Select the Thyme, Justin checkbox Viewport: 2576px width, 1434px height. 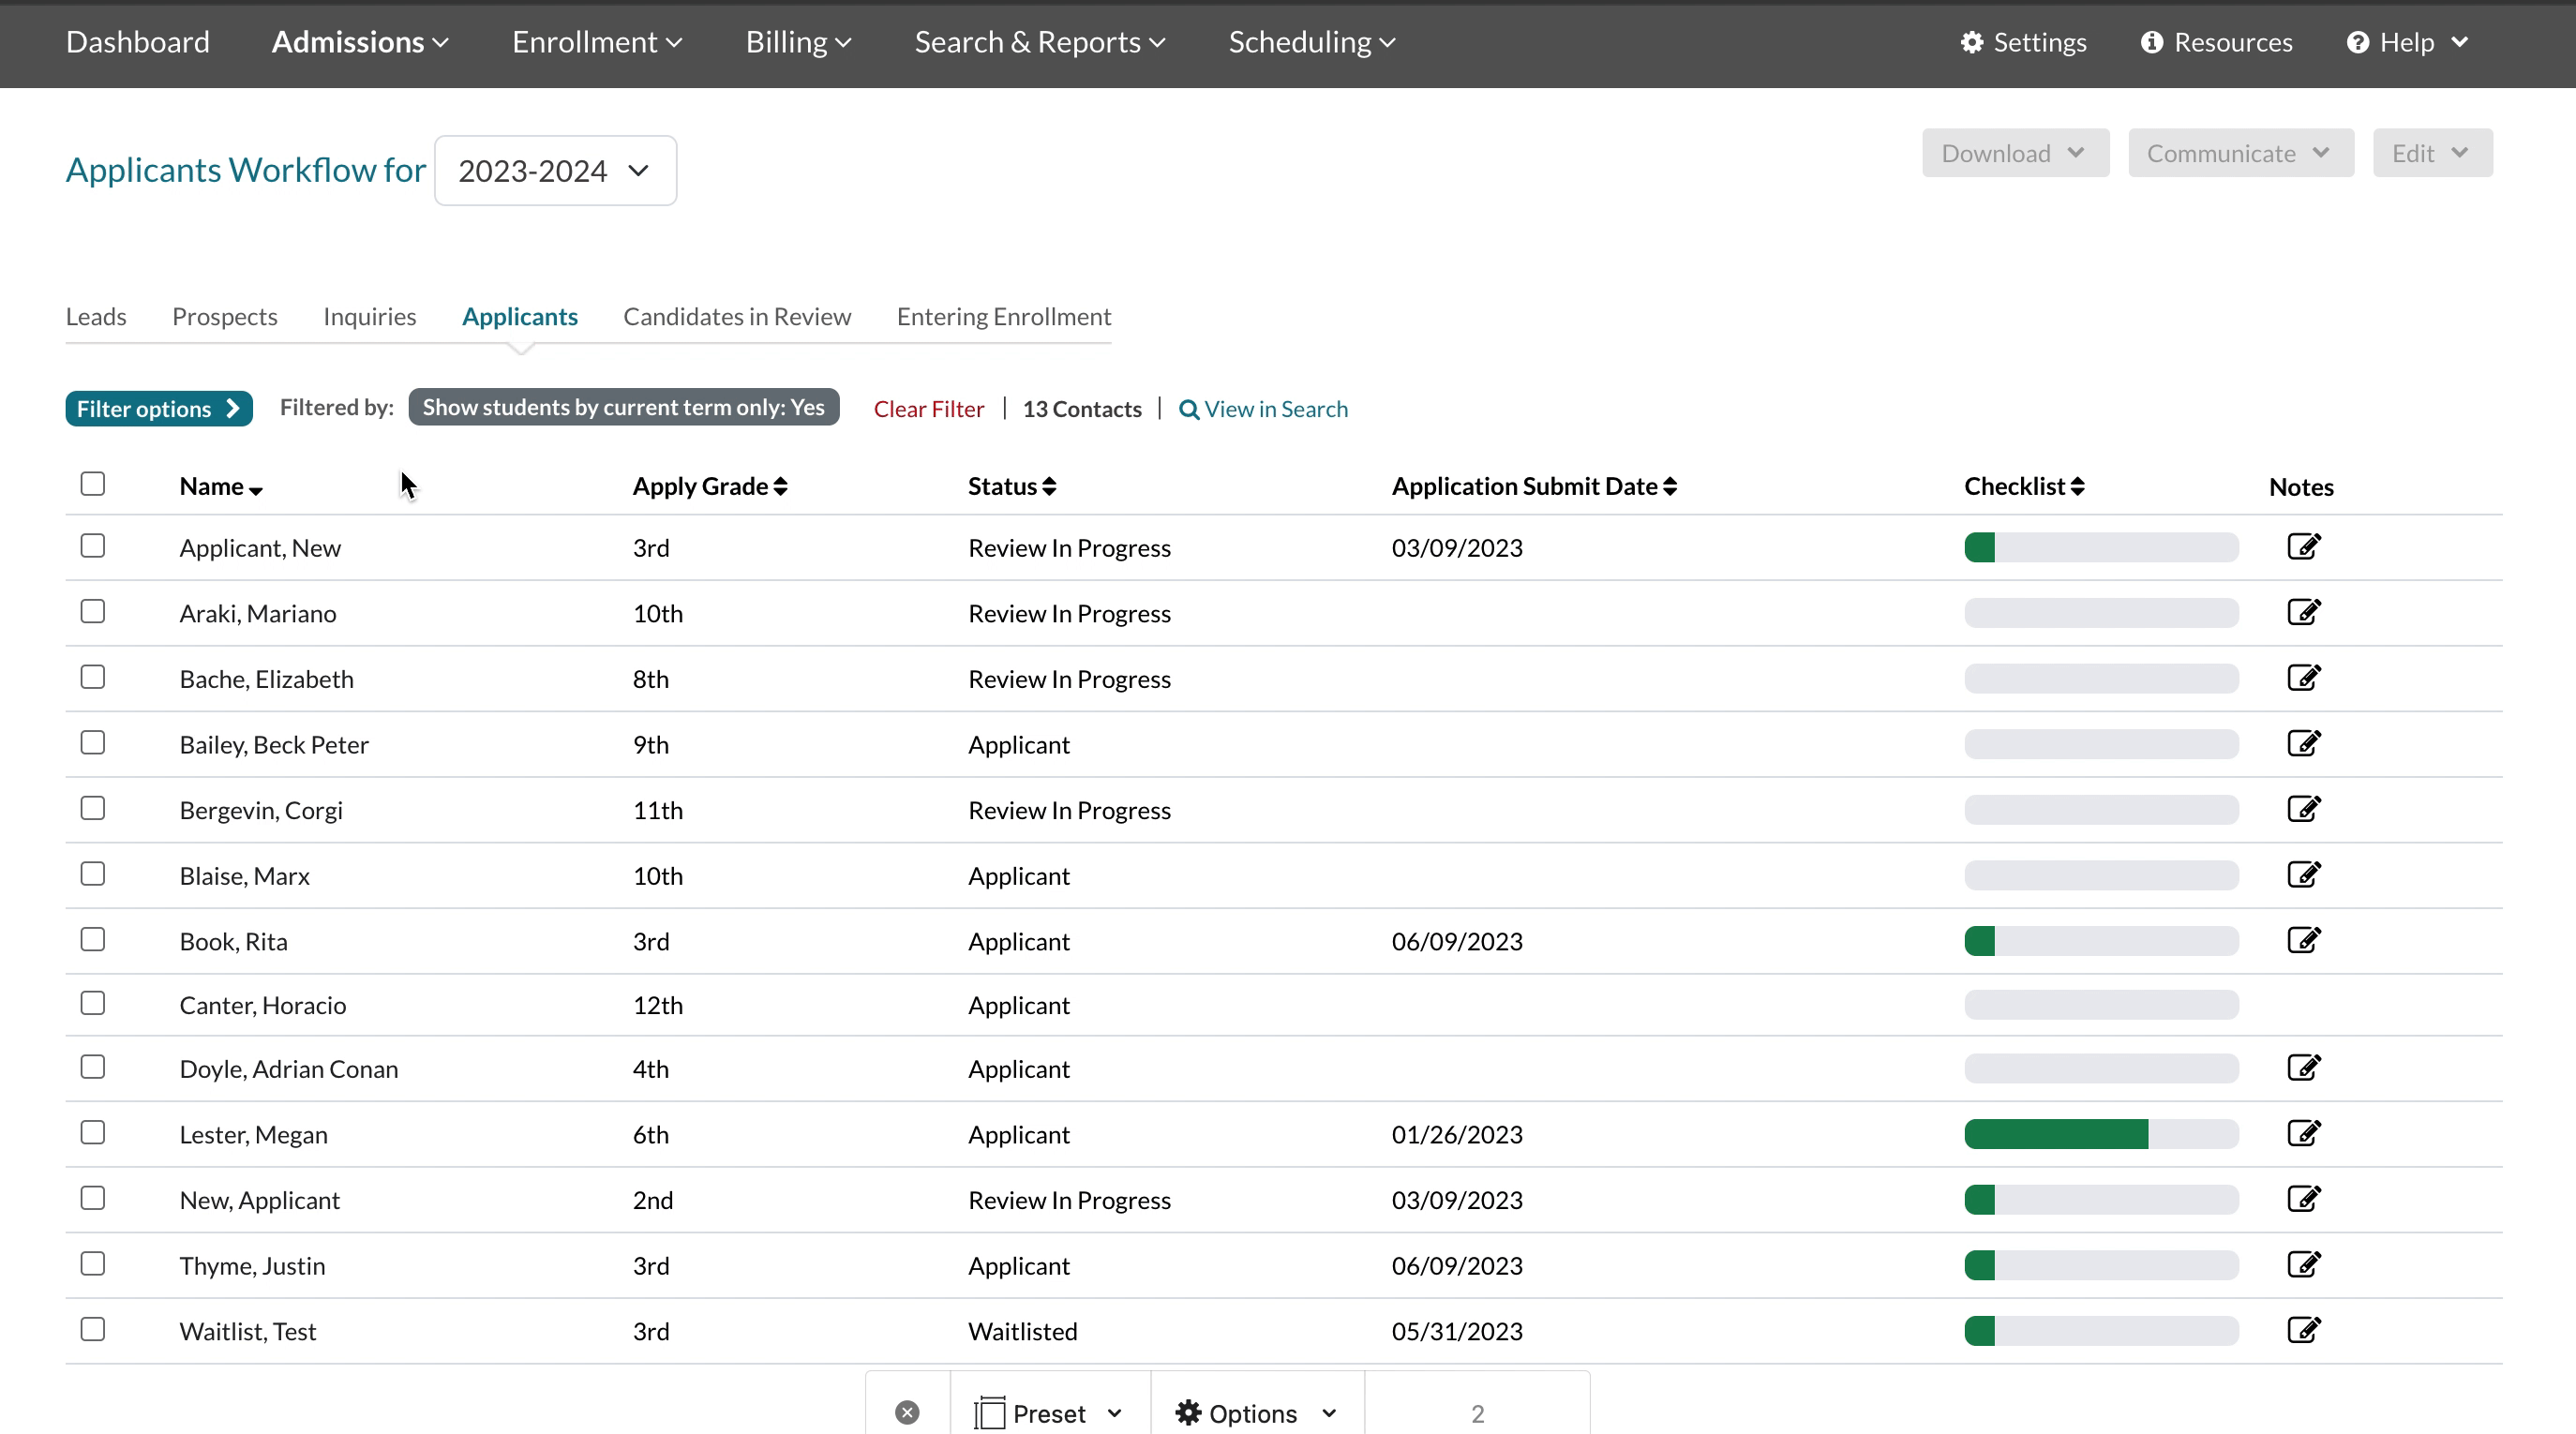[93, 1264]
